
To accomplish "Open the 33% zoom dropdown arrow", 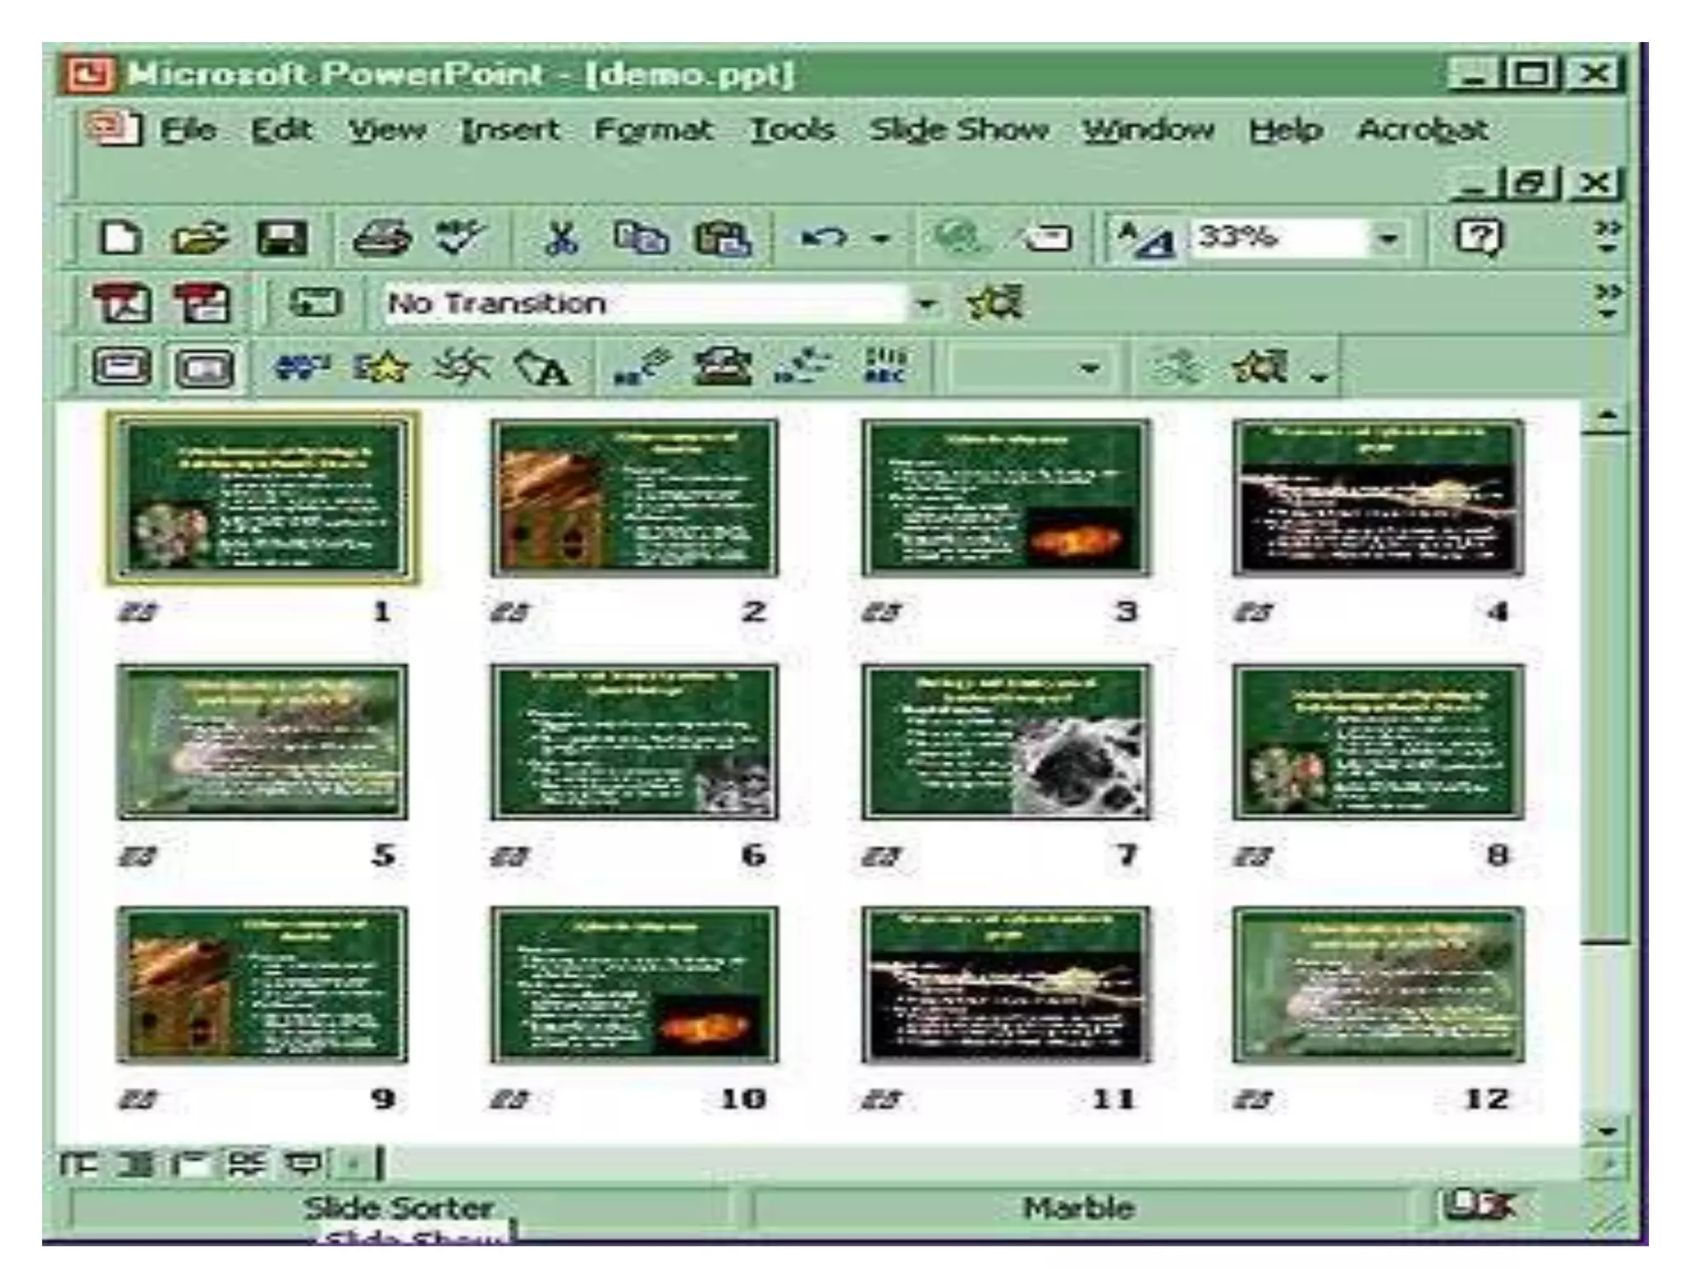I will pyautogui.click(x=1388, y=239).
